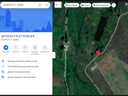This screenshot has width=128, height=96.
Task: Select the Чим зайнятися category chip
Action: pyautogui.click(x=101, y=5)
